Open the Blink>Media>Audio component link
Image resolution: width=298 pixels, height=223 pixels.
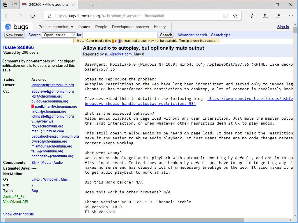(47, 162)
